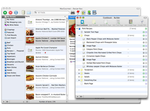The image size is (150, 111).
Task: Expand the Steaks chapter
Action: coord(79,73)
